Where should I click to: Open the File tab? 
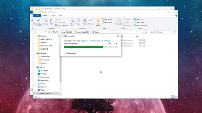click(x=37, y=16)
